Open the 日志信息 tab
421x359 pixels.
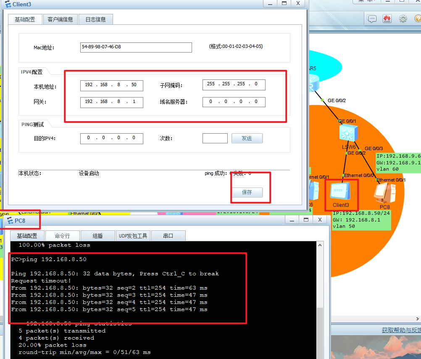click(96, 19)
